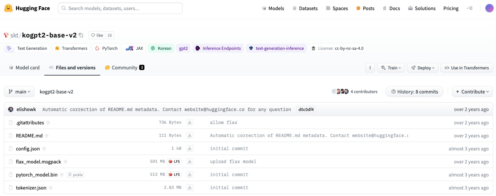The image size is (496, 196).
Task: View History: 8 commits
Action: point(415,91)
